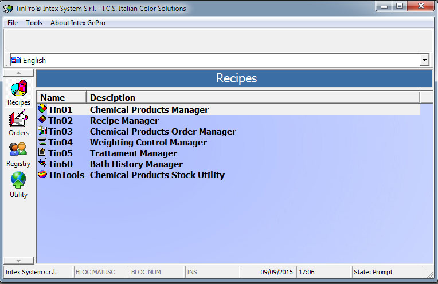The width and height of the screenshot is (438, 284).
Task: Open the Recipes pie chart sidebar icon
Action: (19, 88)
